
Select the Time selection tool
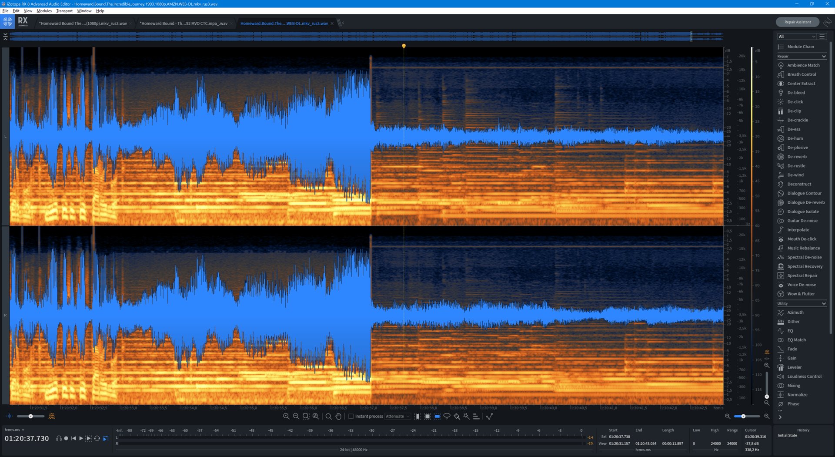pyautogui.click(x=417, y=417)
